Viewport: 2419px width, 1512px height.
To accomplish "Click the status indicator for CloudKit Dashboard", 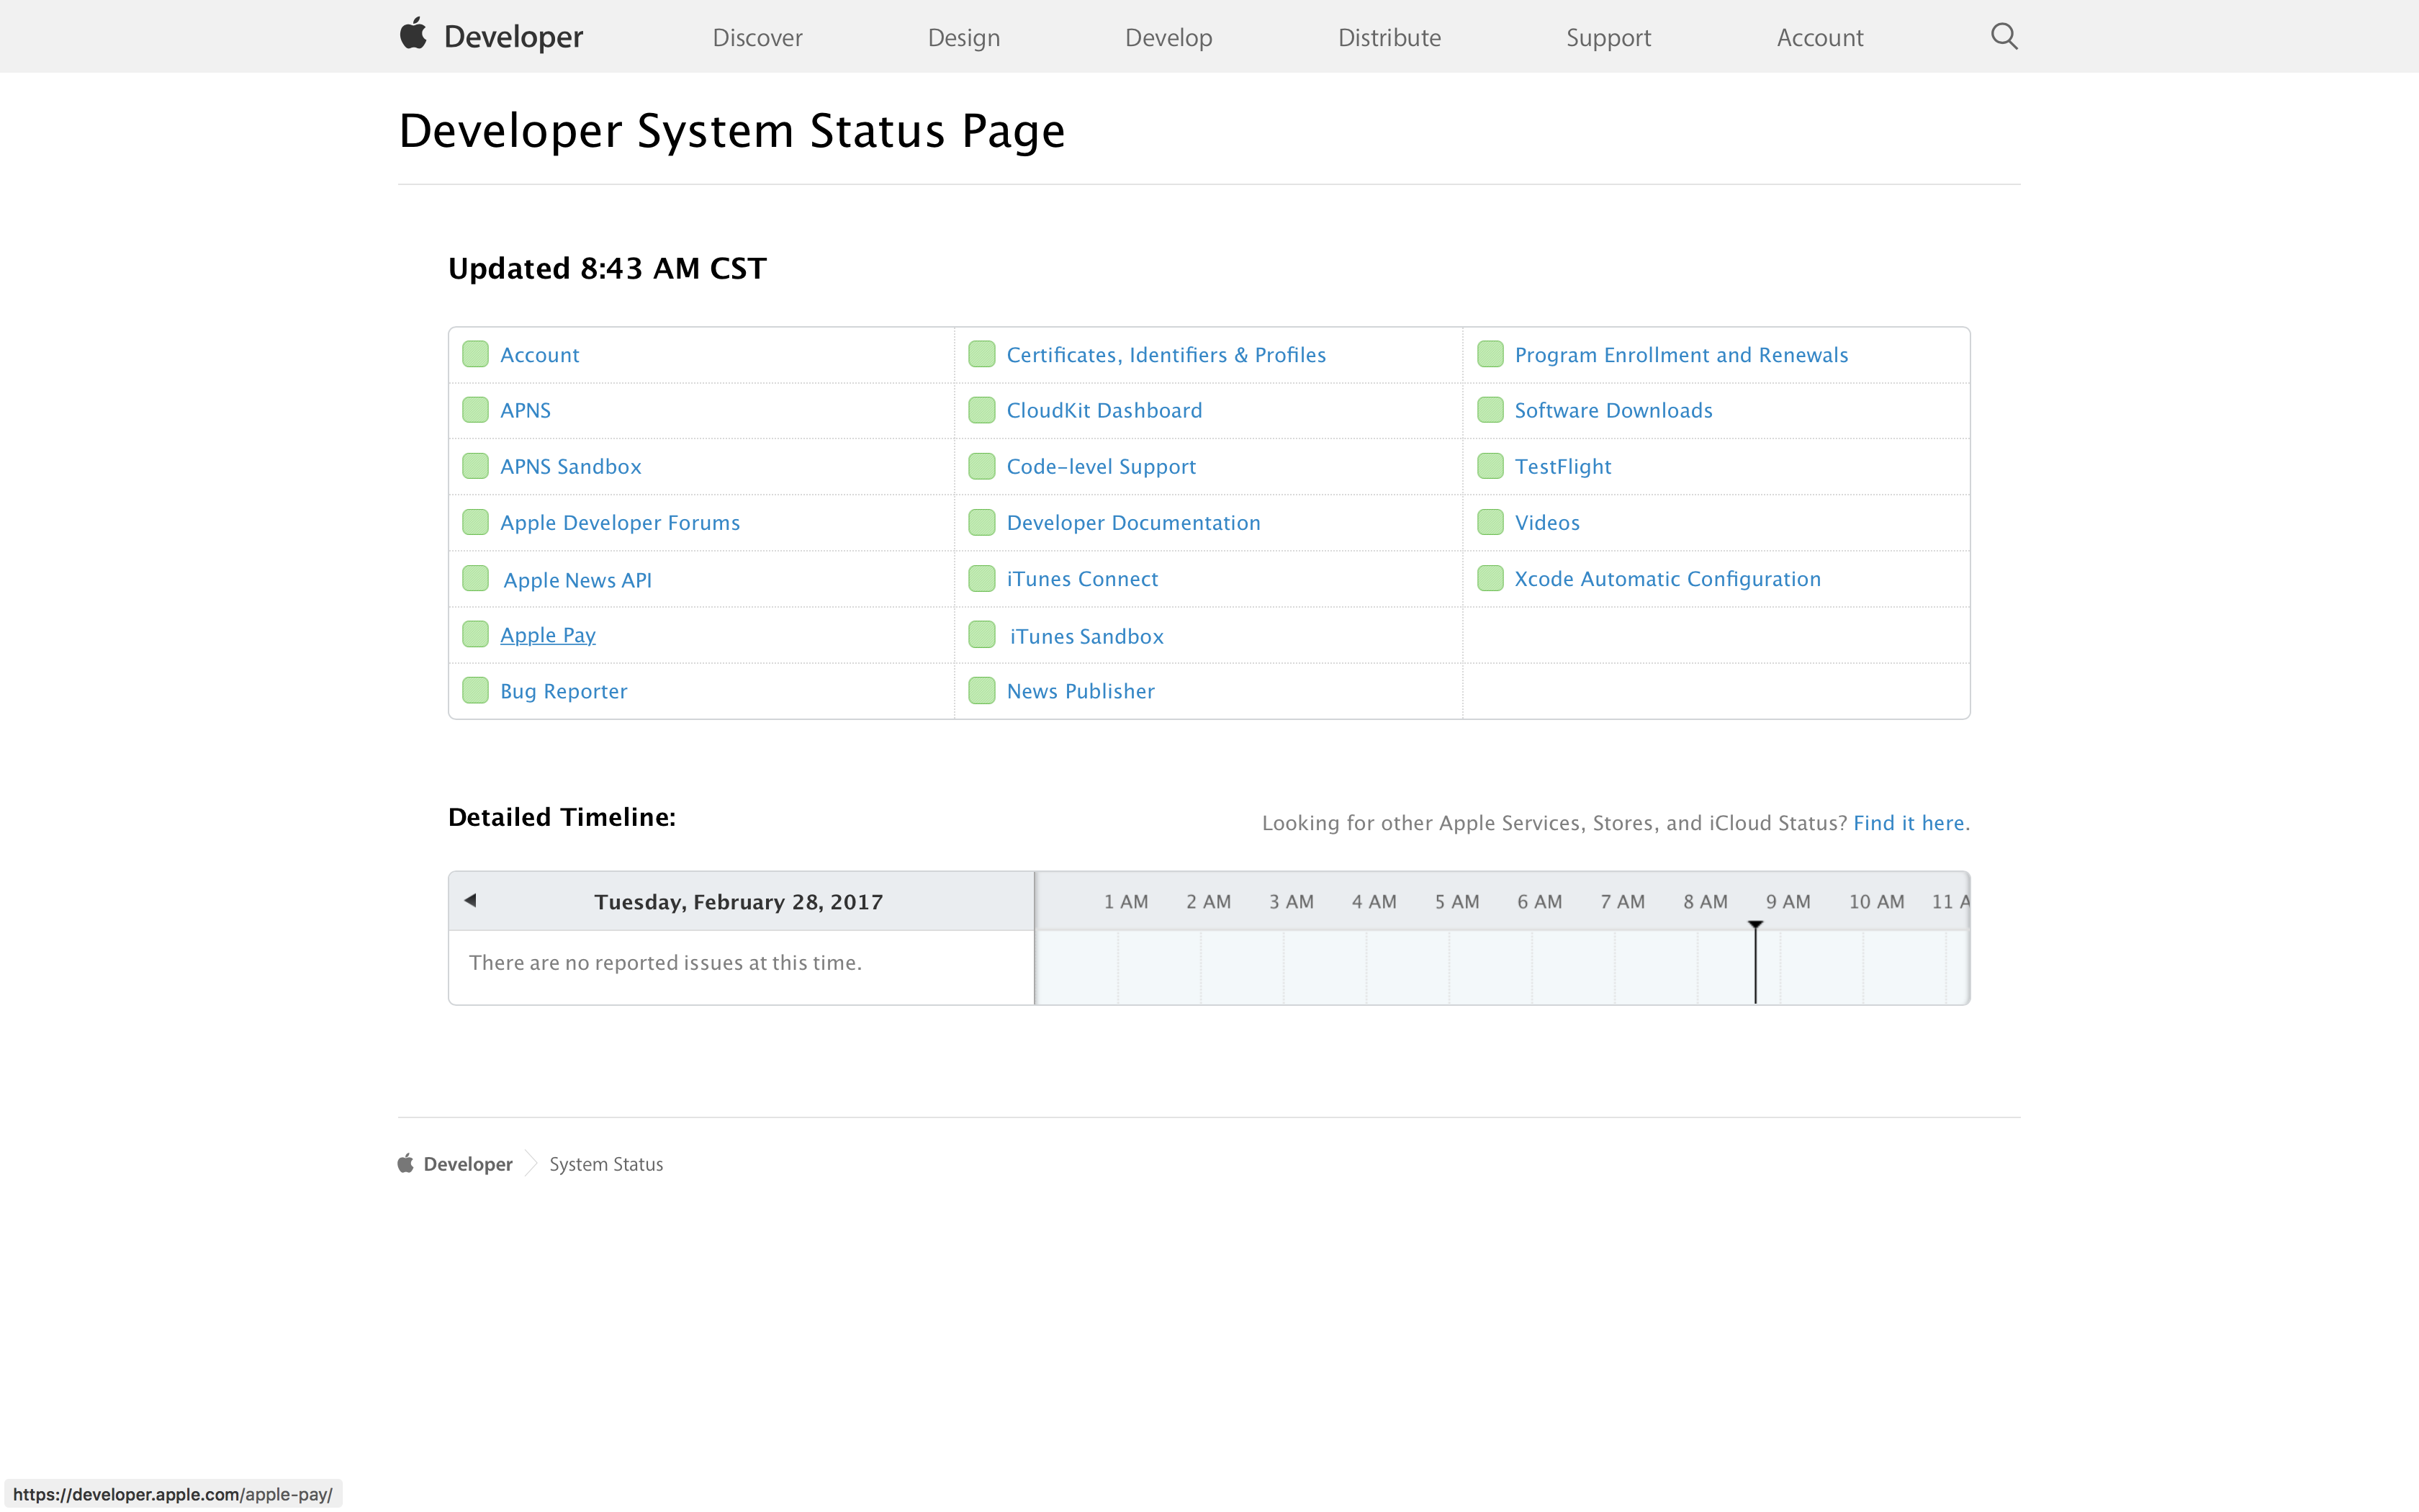I will point(983,410).
